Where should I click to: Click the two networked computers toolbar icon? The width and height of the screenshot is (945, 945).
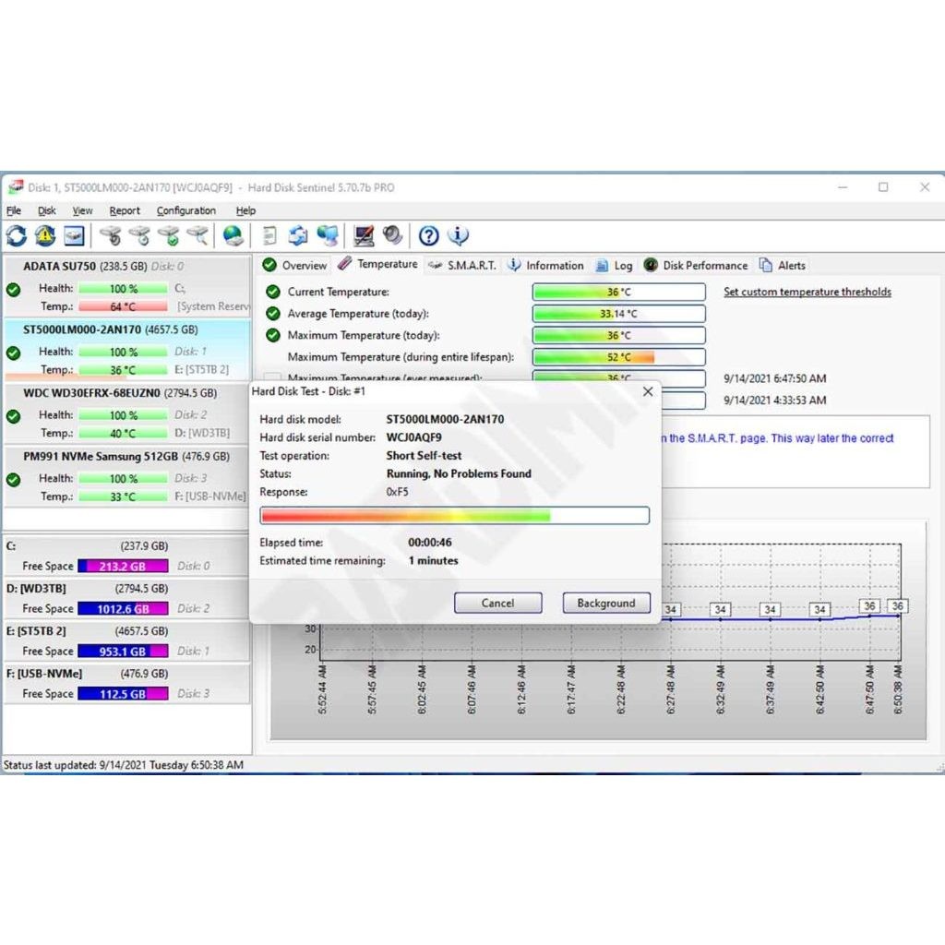pyautogui.click(x=328, y=236)
